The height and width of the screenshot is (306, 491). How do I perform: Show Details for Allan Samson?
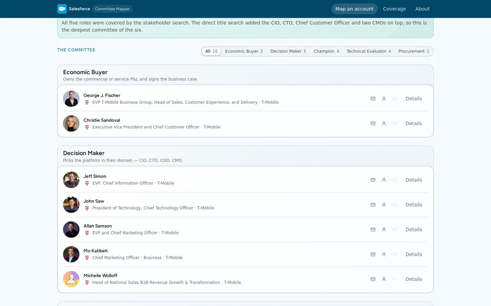414,229
